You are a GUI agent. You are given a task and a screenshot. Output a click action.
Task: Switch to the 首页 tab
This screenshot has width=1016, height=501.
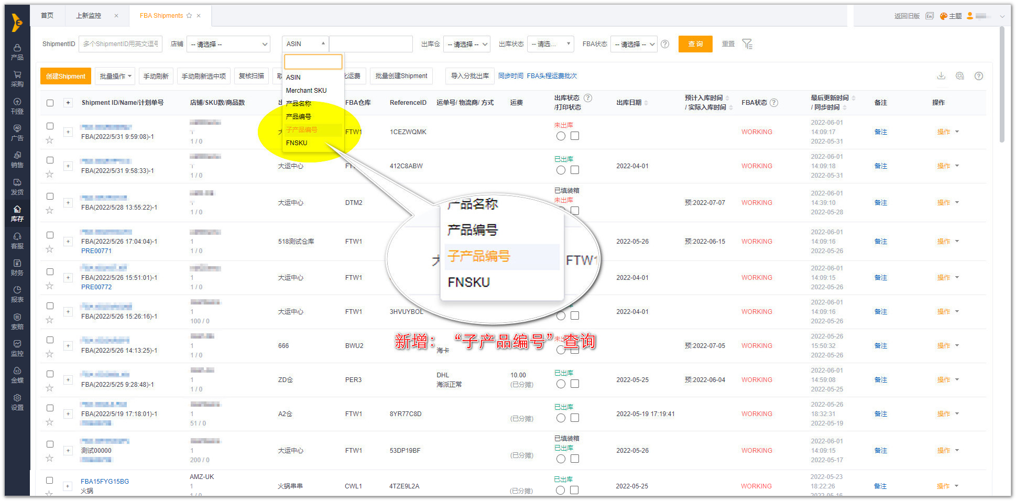pyautogui.click(x=47, y=16)
